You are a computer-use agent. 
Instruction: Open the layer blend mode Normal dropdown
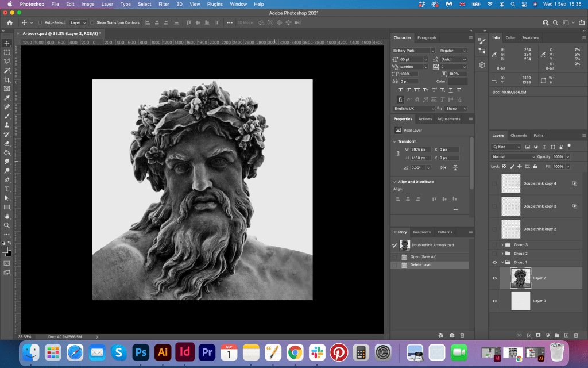pyautogui.click(x=513, y=156)
